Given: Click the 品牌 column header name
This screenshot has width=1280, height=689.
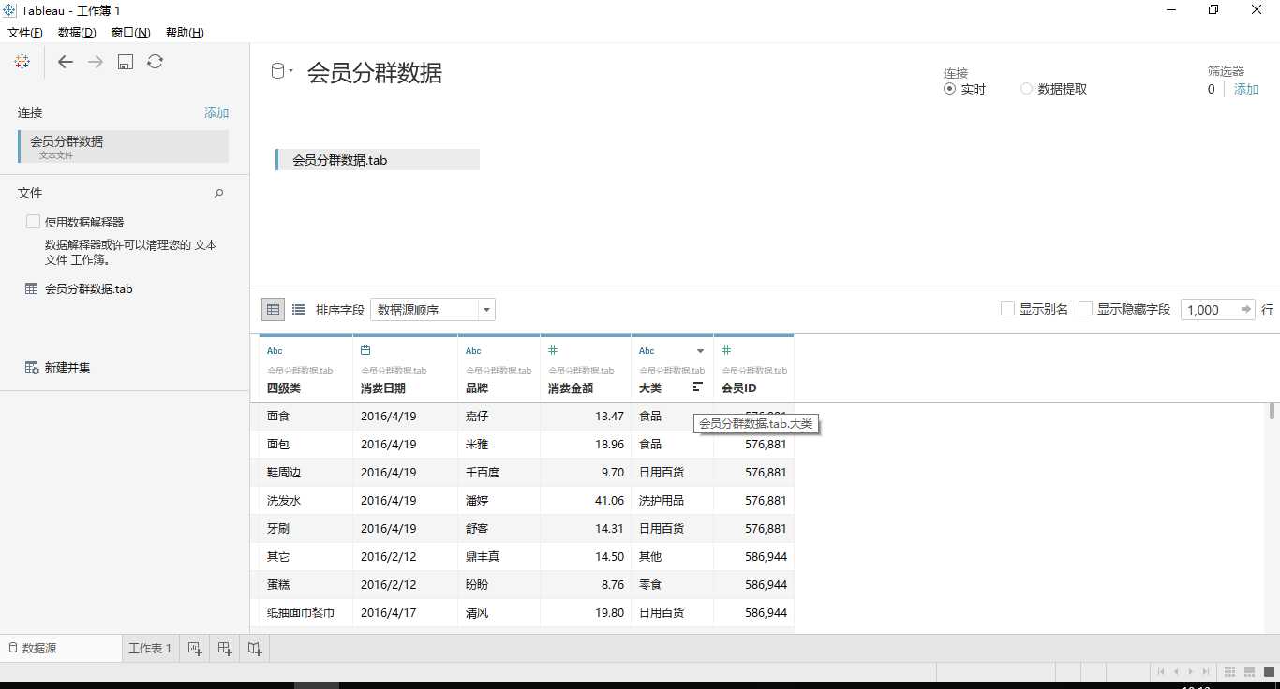Looking at the screenshot, I should point(477,388).
